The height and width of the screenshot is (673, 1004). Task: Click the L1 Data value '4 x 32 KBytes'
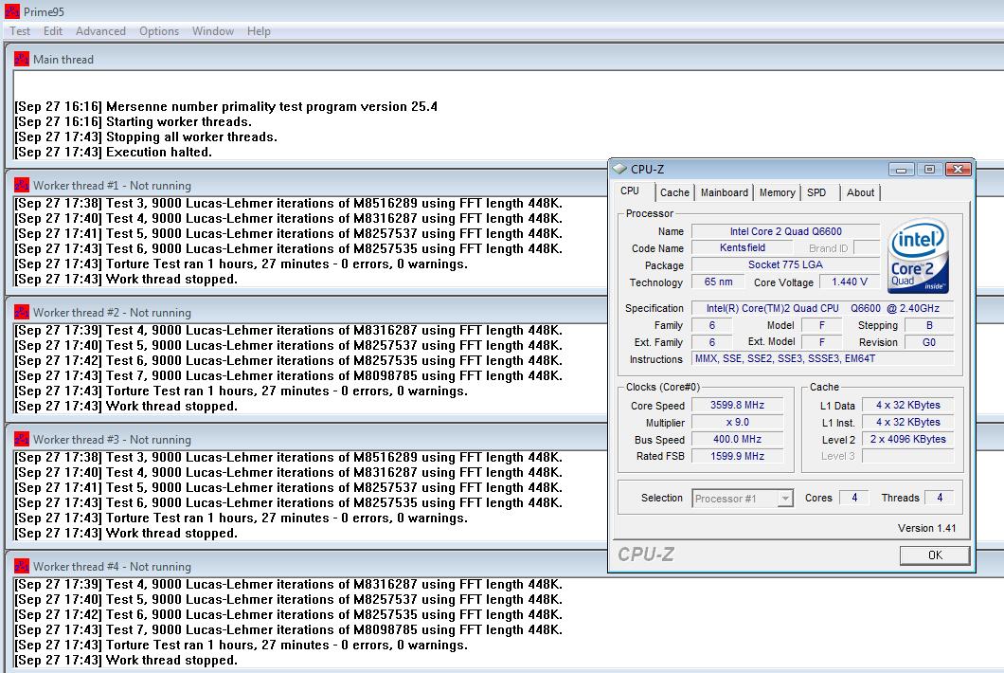click(908, 405)
